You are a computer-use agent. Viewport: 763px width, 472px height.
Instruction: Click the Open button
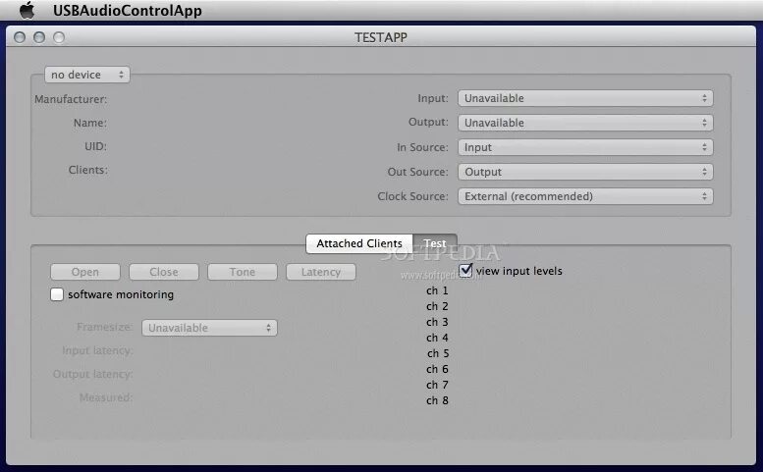[x=85, y=272]
